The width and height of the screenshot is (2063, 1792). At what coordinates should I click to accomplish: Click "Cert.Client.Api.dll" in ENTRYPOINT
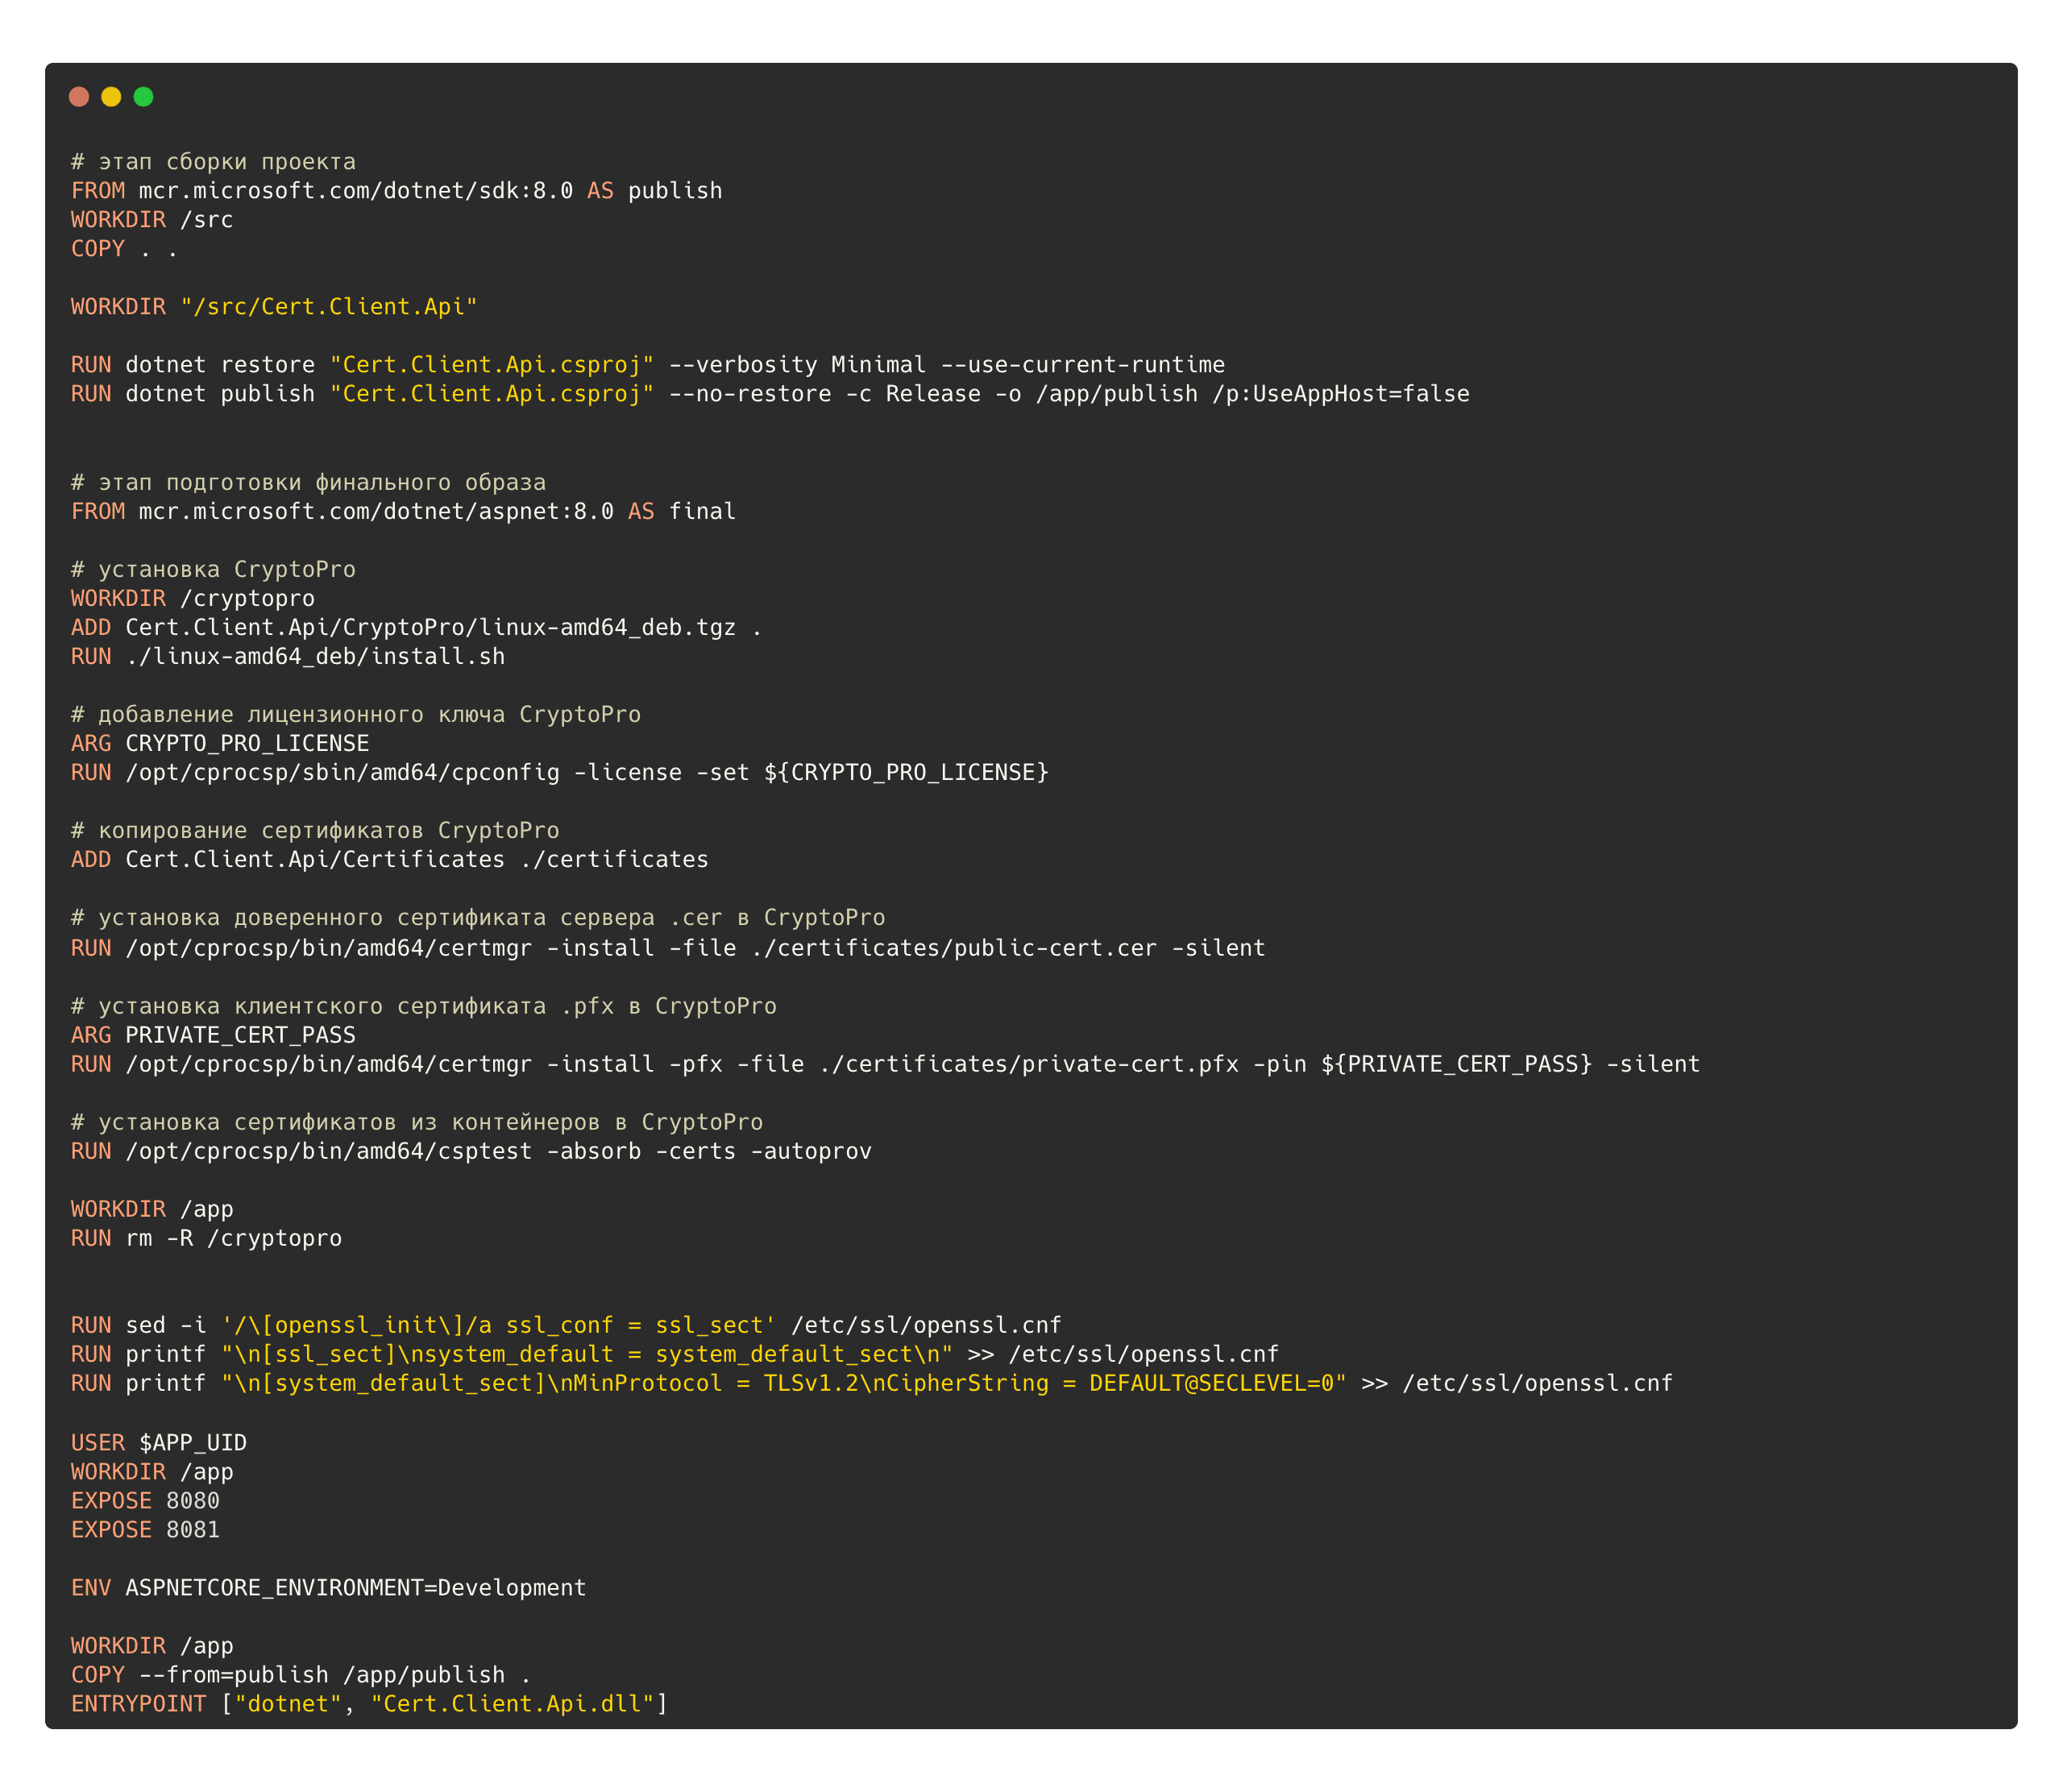tap(513, 1703)
